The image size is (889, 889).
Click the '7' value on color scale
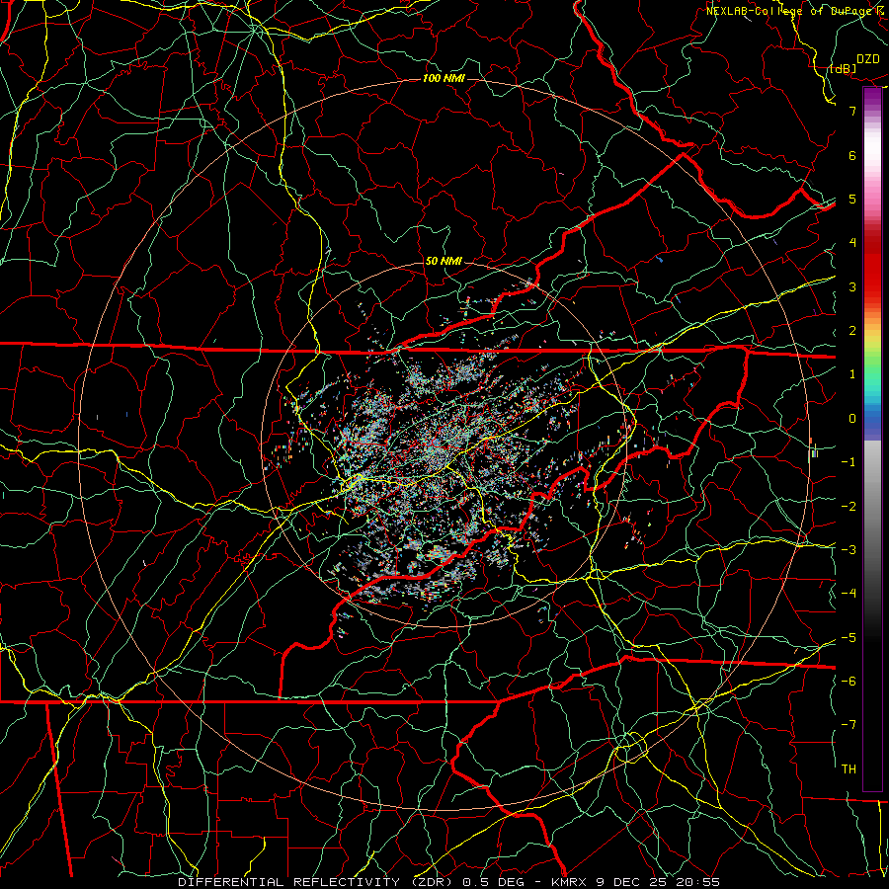coord(852,111)
